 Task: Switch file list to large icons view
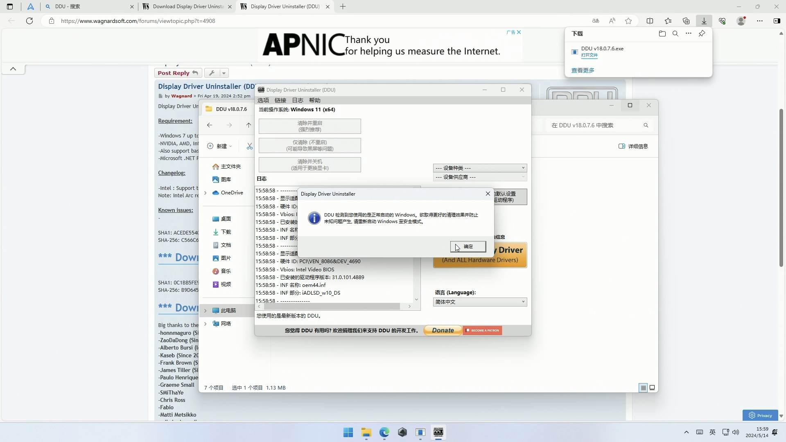pyautogui.click(x=653, y=388)
